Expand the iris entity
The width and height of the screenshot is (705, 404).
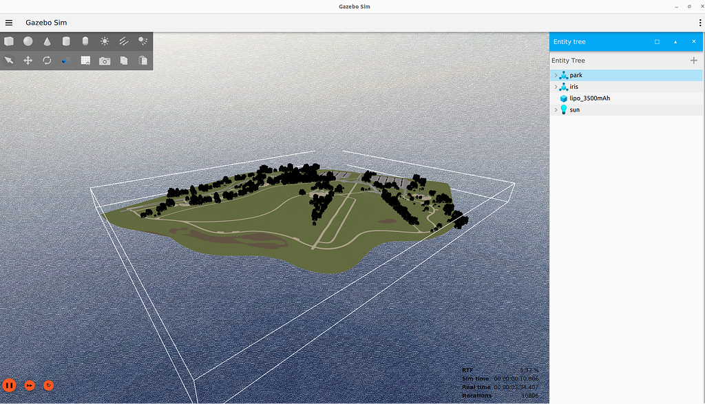(x=556, y=86)
